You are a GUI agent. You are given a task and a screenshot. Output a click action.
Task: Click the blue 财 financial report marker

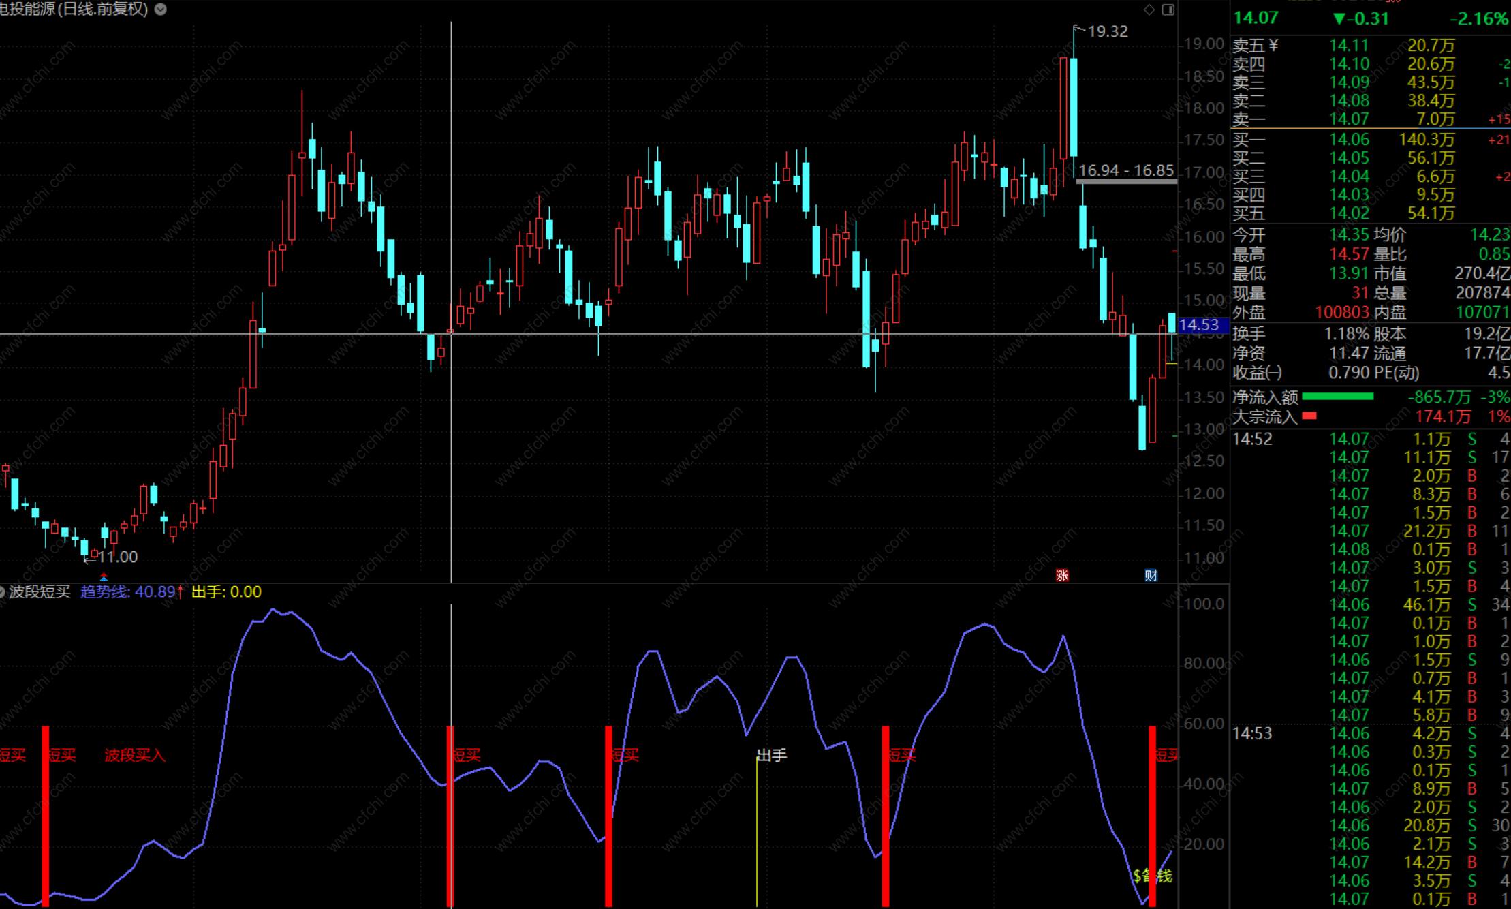tap(1151, 575)
